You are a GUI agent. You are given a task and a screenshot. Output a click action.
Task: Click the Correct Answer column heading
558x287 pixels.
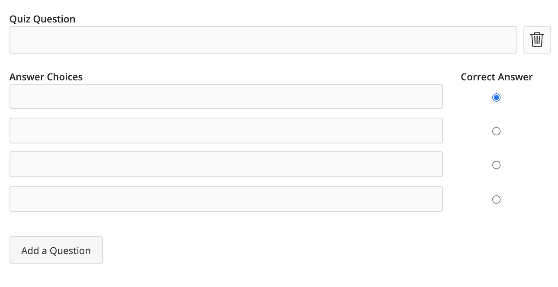pos(497,77)
